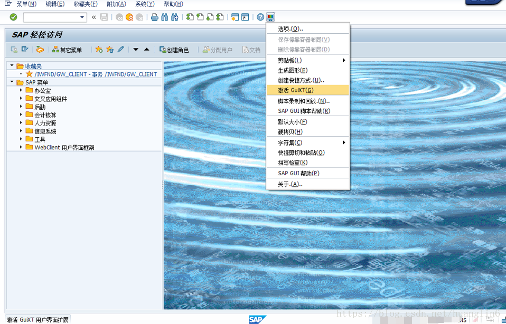506x324 pixels.
Task: Open the 收藏夹(F) menu
Action: point(86,4)
